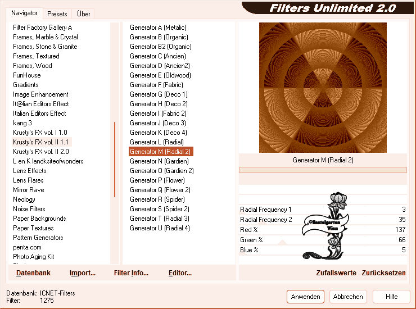Select Image Enhancement category
The height and width of the screenshot is (309, 416).
click(40, 94)
